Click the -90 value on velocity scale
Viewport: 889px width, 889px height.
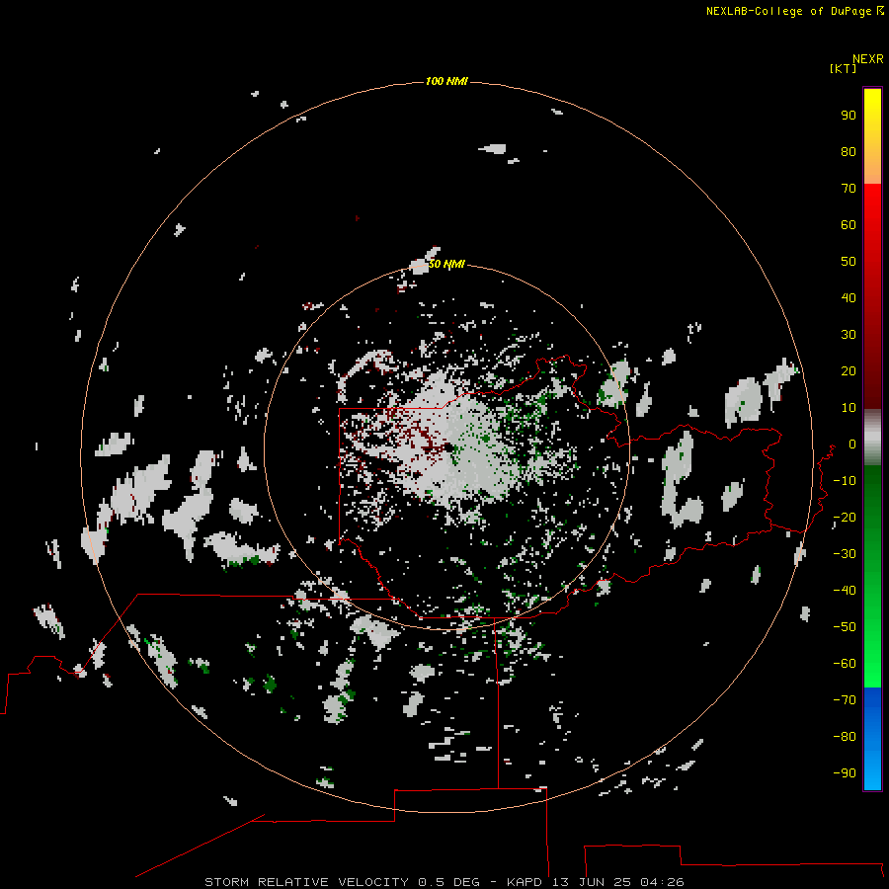[845, 772]
